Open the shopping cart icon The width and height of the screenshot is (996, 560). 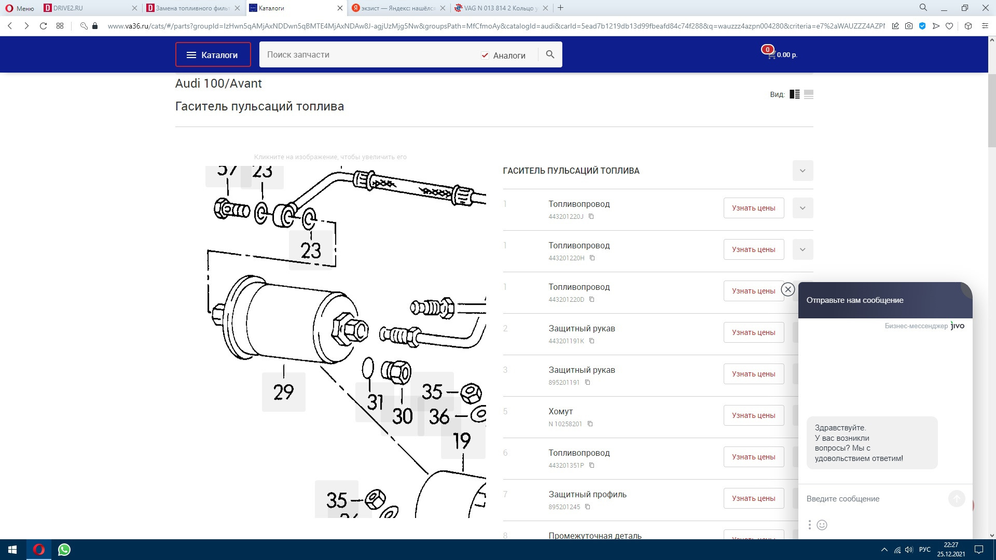click(771, 54)
